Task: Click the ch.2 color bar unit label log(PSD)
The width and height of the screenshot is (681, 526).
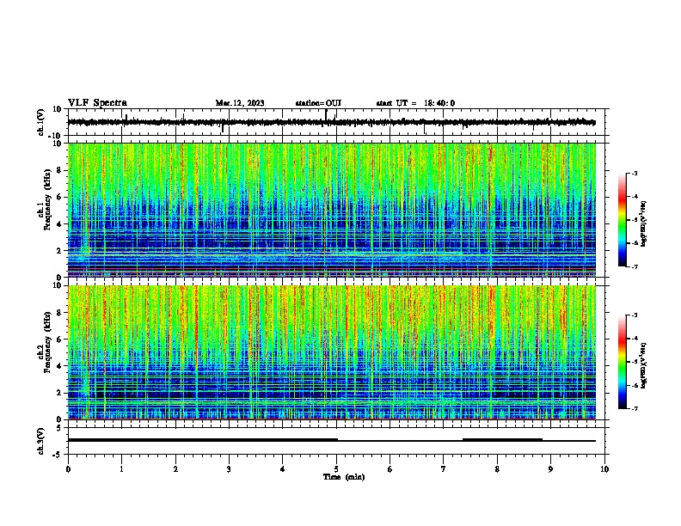Action: click(644, 365)
